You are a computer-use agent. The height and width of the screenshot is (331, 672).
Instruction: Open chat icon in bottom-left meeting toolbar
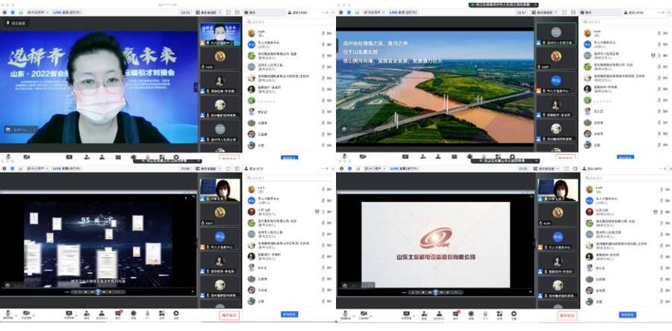[x=118, y=314]
